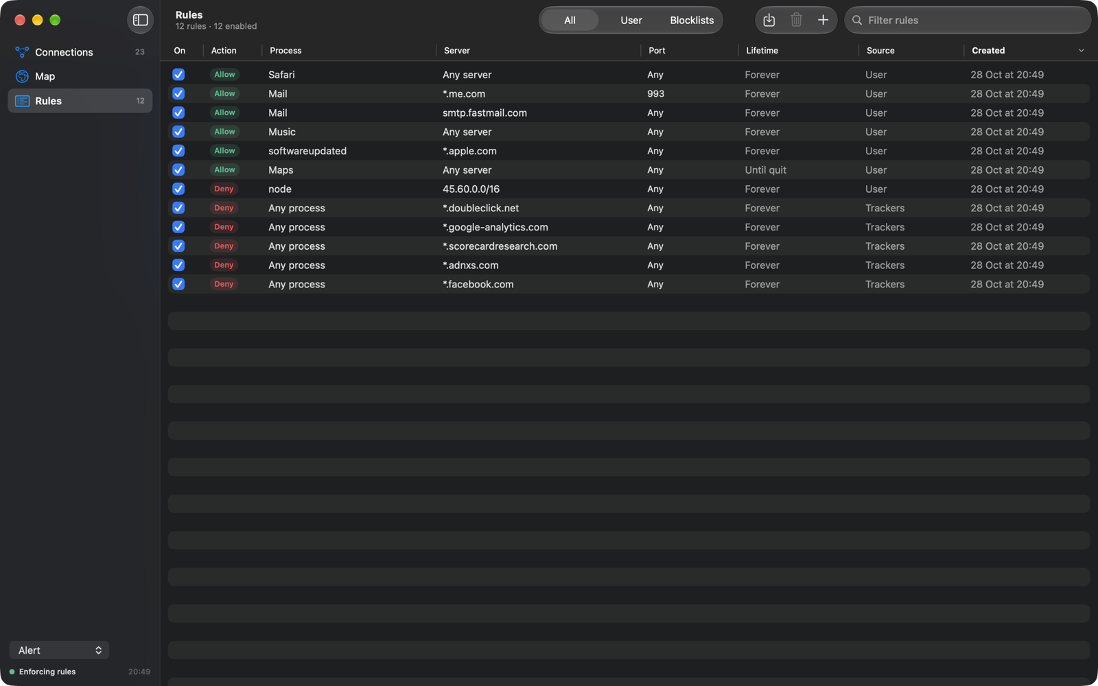Focus the Filter rules search field
Image resolution: width=1098 pixels, height=686 pixels.
coord(968,21)
